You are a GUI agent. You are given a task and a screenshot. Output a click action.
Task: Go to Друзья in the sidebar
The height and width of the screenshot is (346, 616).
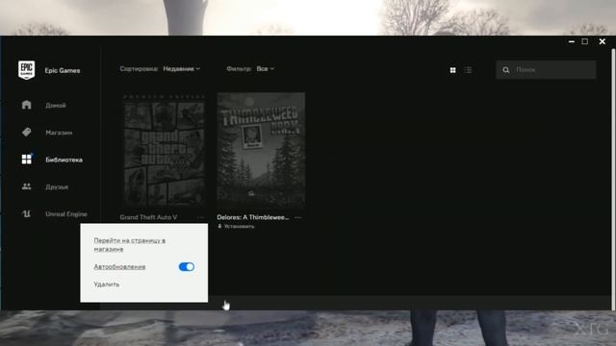pyautogui.click(x=57, y=186)
